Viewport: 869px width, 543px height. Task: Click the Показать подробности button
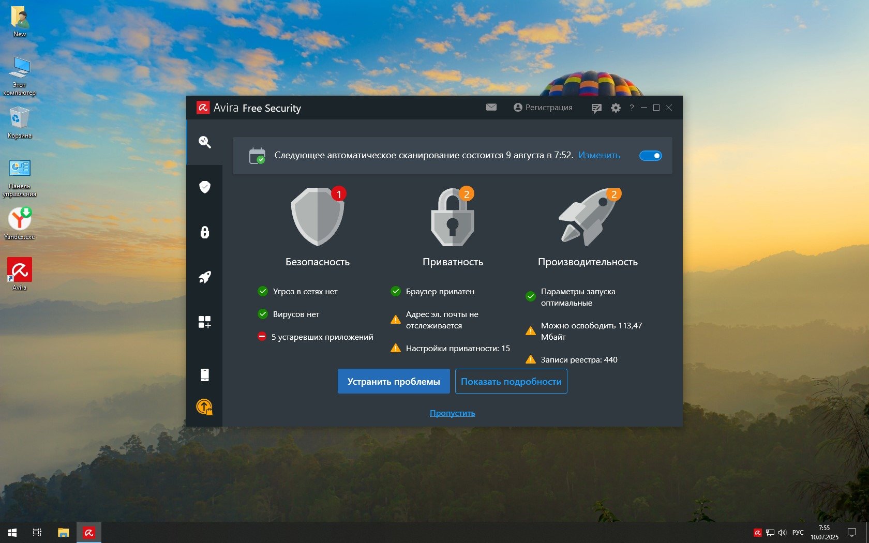511,382
